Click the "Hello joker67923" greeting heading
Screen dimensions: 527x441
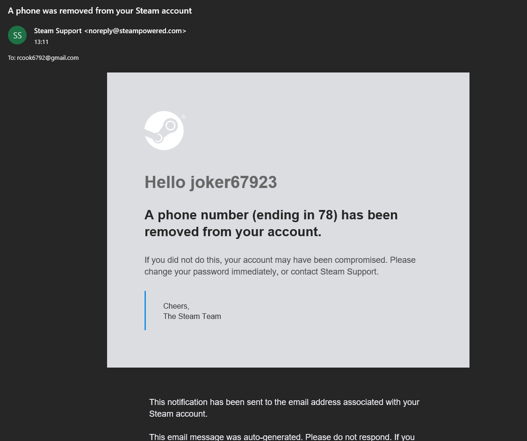point(210,182)
